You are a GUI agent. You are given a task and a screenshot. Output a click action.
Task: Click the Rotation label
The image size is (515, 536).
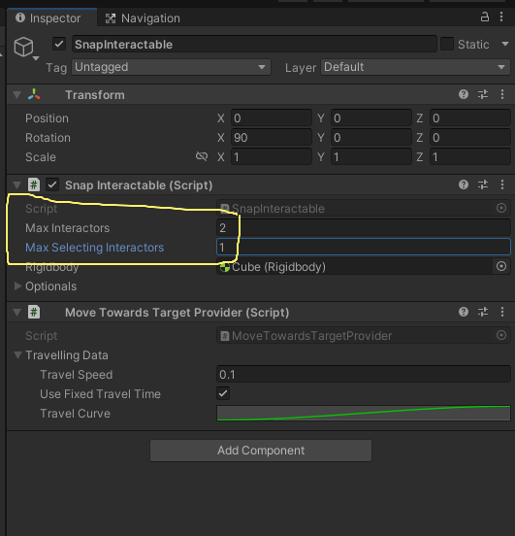(x=48, y=138)
